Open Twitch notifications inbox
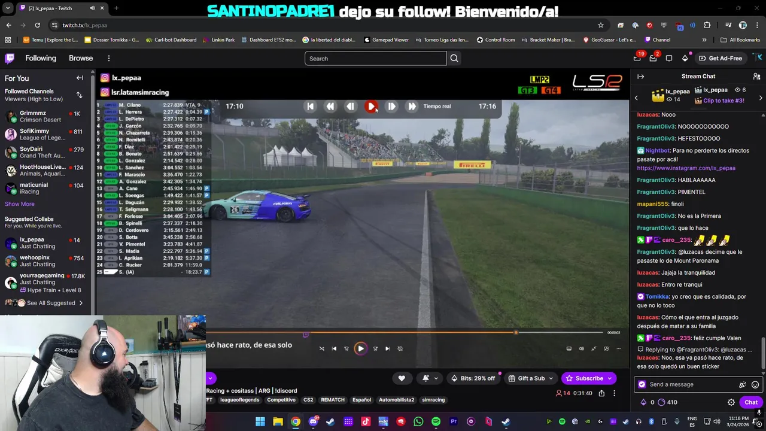 pos(653,58)
